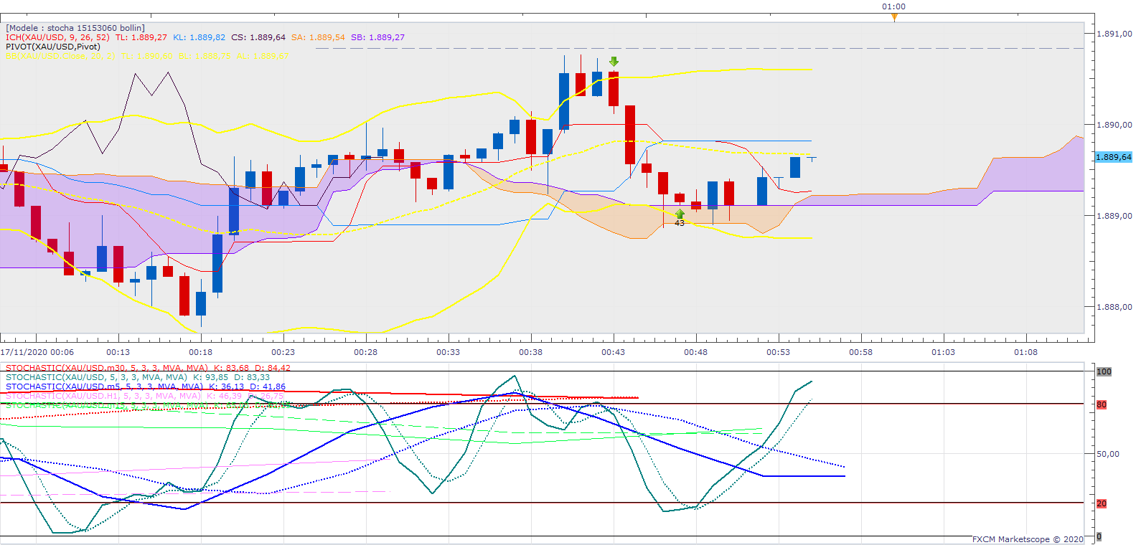1136x545 pixels.
Task: Click the 00:58 time axis label
Action: click(861, 352)
